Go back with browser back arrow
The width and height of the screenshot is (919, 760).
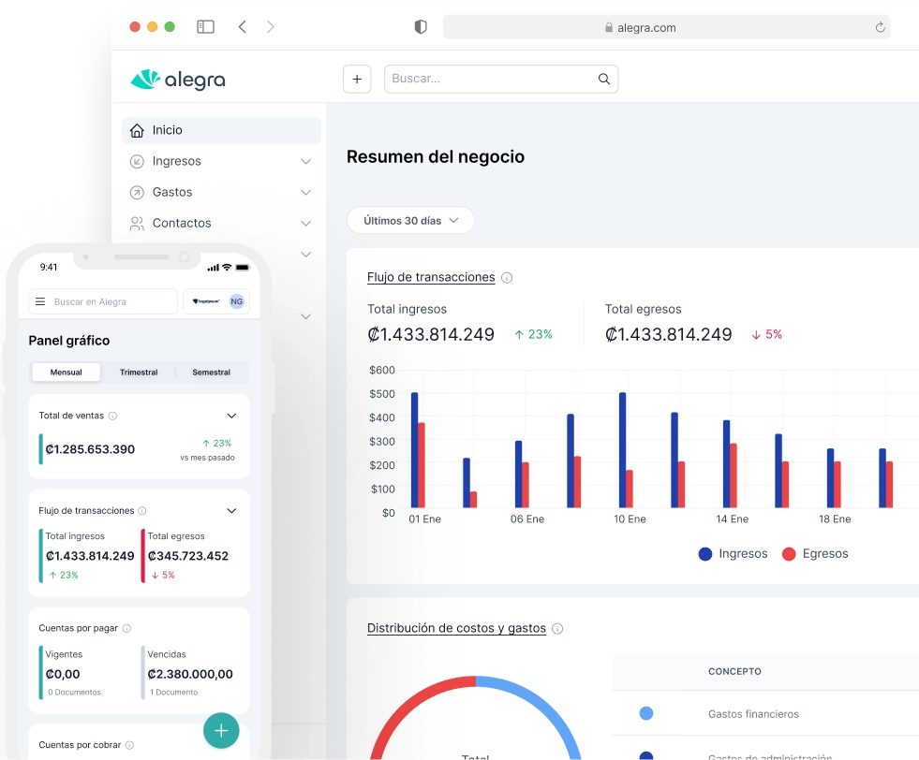pyautogui.click(x=242, y=27)
